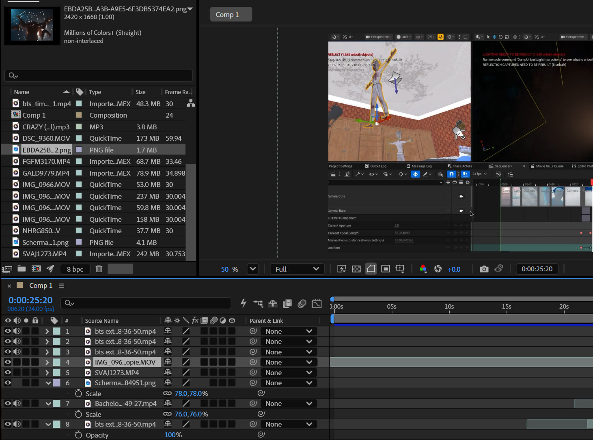Show the last snapshot icon
The image size is (593, 440).
pos(499,268)
